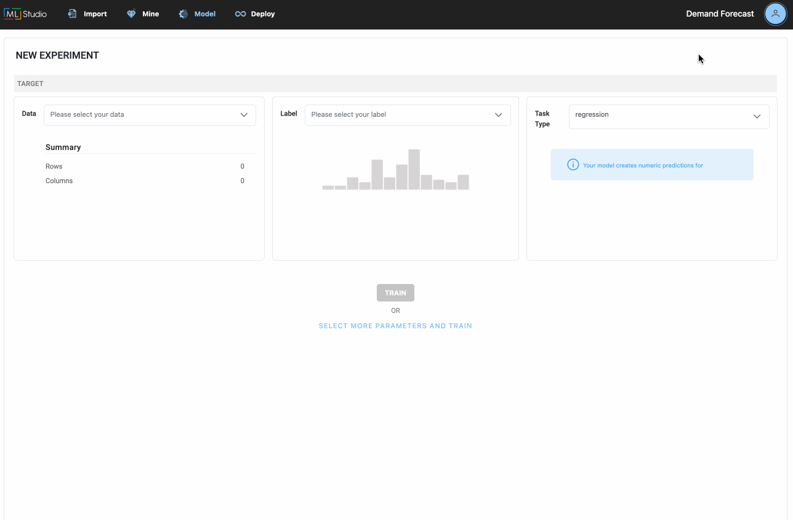The image size is (793, 520).
Task: Click the TRAIN button
Action: tap(395, 293)
